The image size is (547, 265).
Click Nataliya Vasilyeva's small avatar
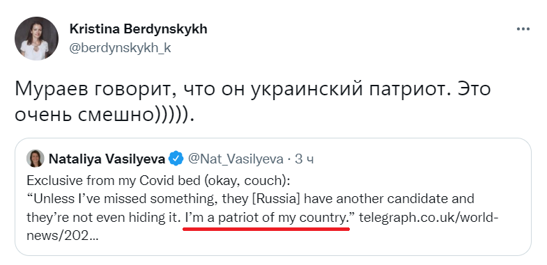pyautogui.click(x=36, y=159)
